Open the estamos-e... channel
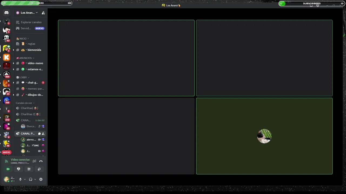Screen dimensions: 346x194 (30, 69)
